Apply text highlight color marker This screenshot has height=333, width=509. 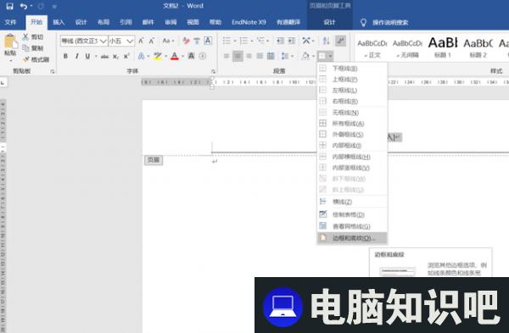click(x=158, y=57)
